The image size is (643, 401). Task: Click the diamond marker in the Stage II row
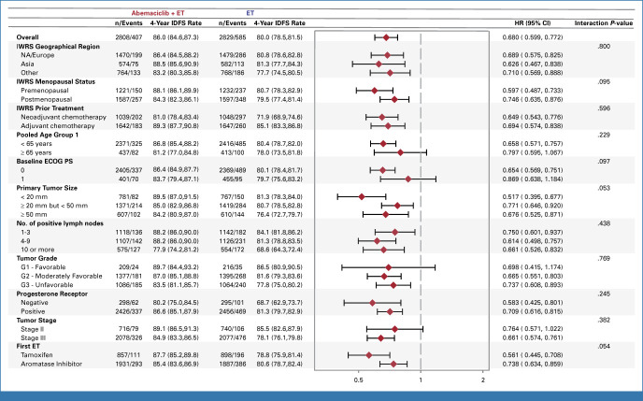(x=394, y=329)
